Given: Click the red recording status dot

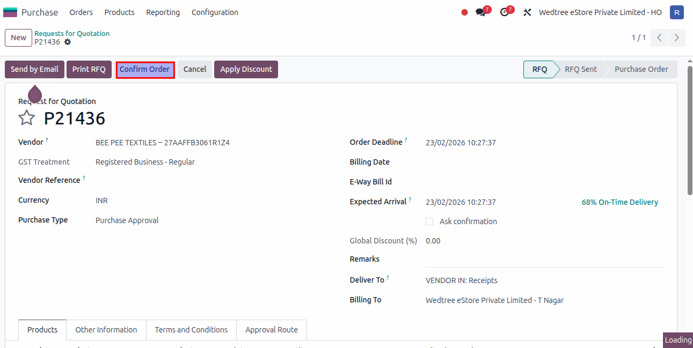Looking at the screenshot, I should point(464,12).
